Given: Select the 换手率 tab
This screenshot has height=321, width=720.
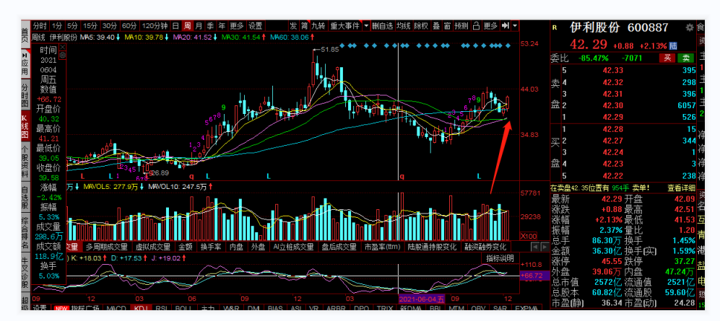Looking at the screenshot, I should pos(211,247).
